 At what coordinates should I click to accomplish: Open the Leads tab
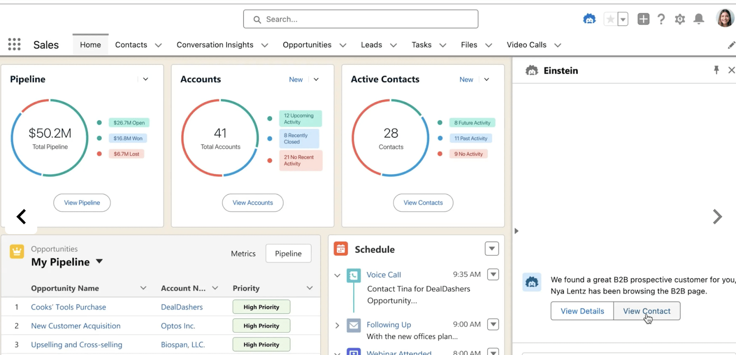(371, 45)
